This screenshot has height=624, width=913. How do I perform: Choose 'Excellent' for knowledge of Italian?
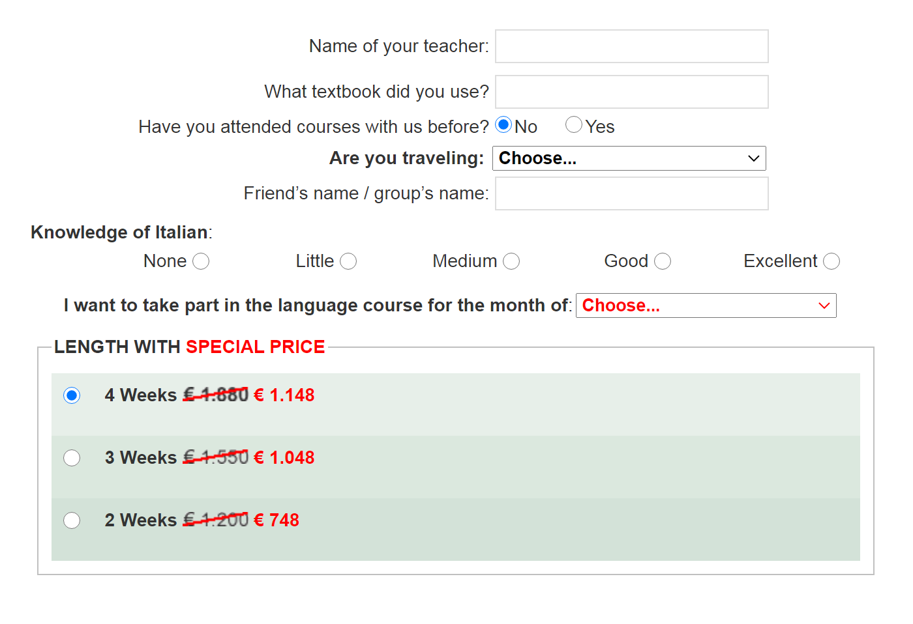tap(831, 261)
